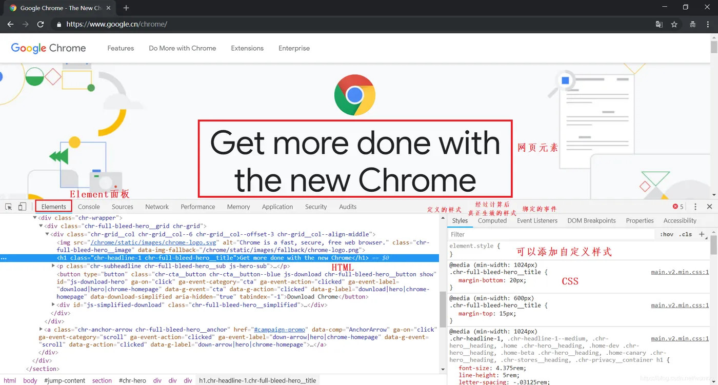Toggle .cls class editor

(x=686, y=234)
